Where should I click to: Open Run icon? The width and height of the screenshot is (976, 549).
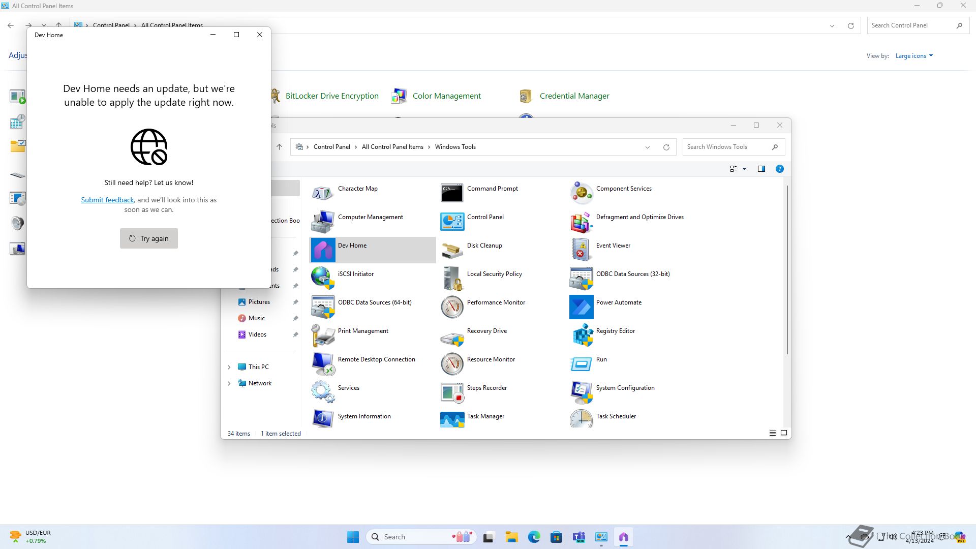(x=581, y=364)
